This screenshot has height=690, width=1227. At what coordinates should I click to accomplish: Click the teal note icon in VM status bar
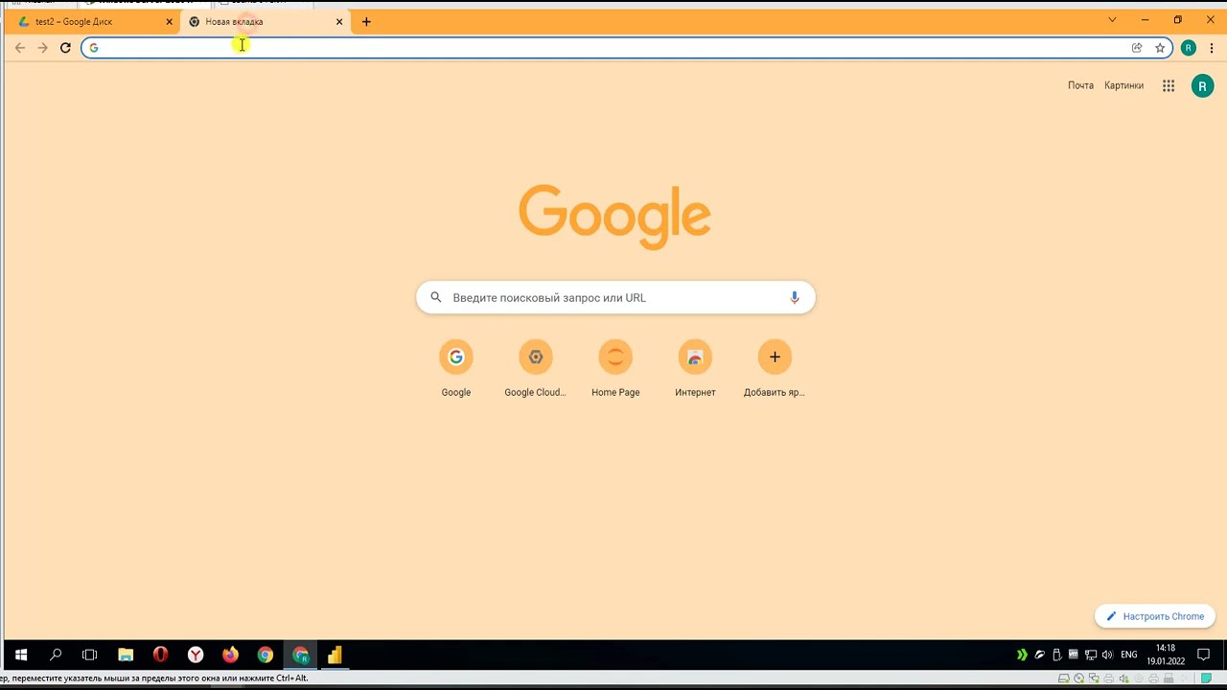1207,678
